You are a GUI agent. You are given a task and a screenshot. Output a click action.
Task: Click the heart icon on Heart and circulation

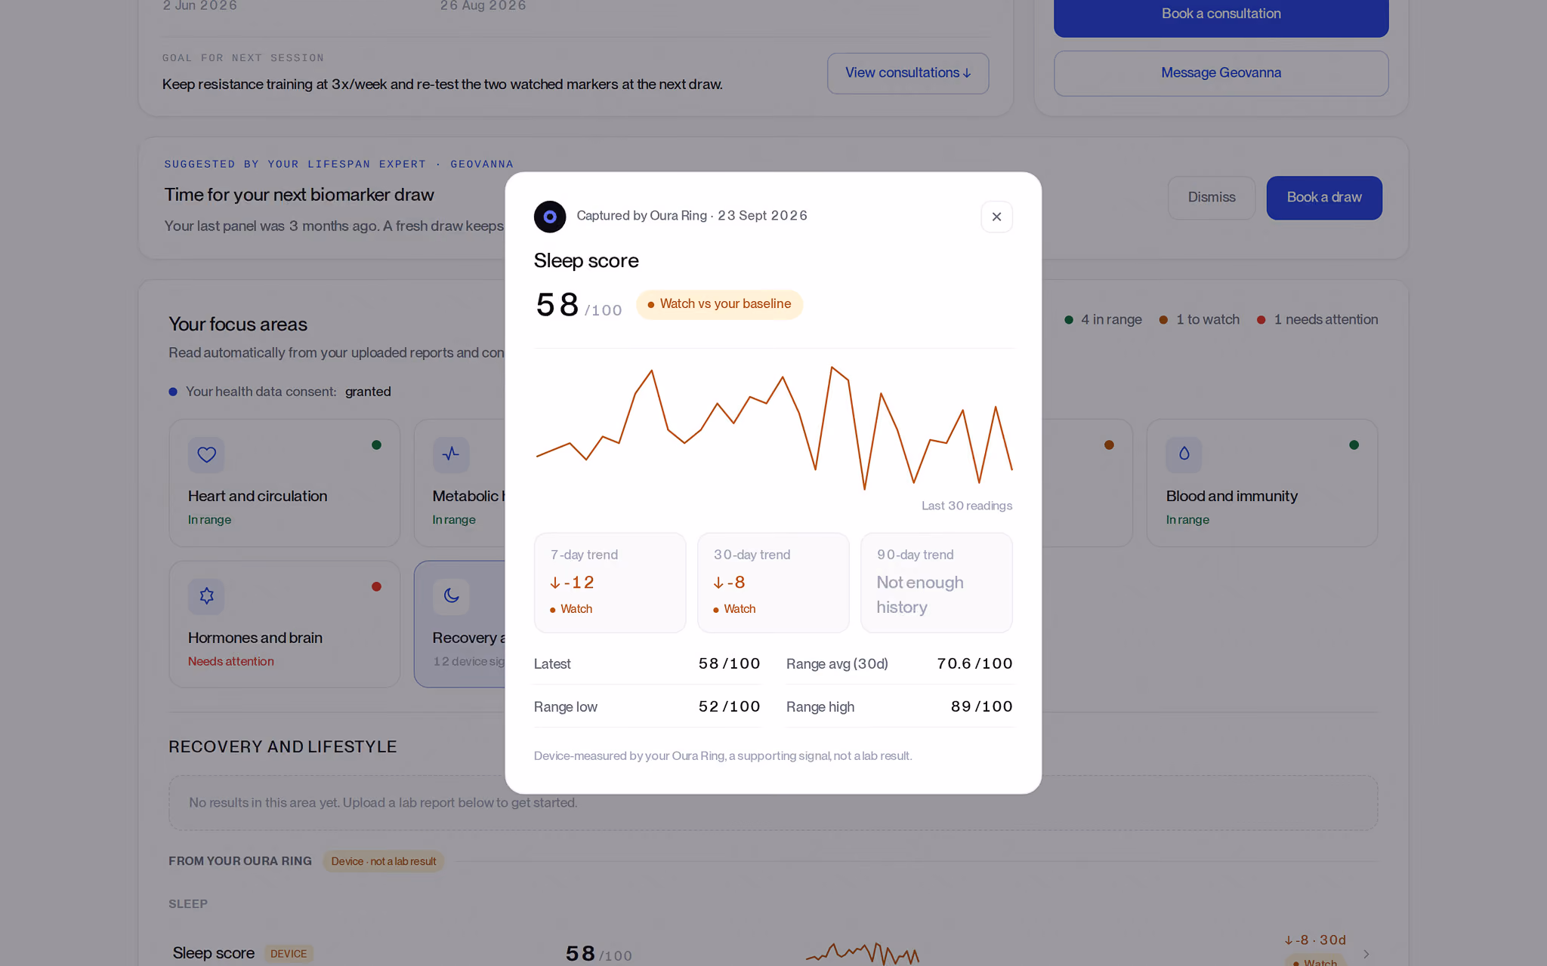[x=206, y=454]
